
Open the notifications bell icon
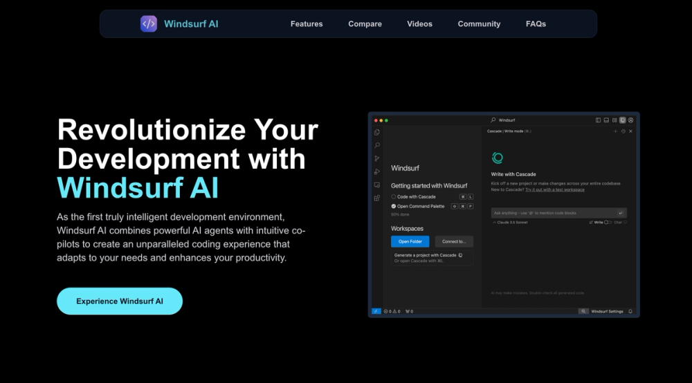(x=630, y=311)
